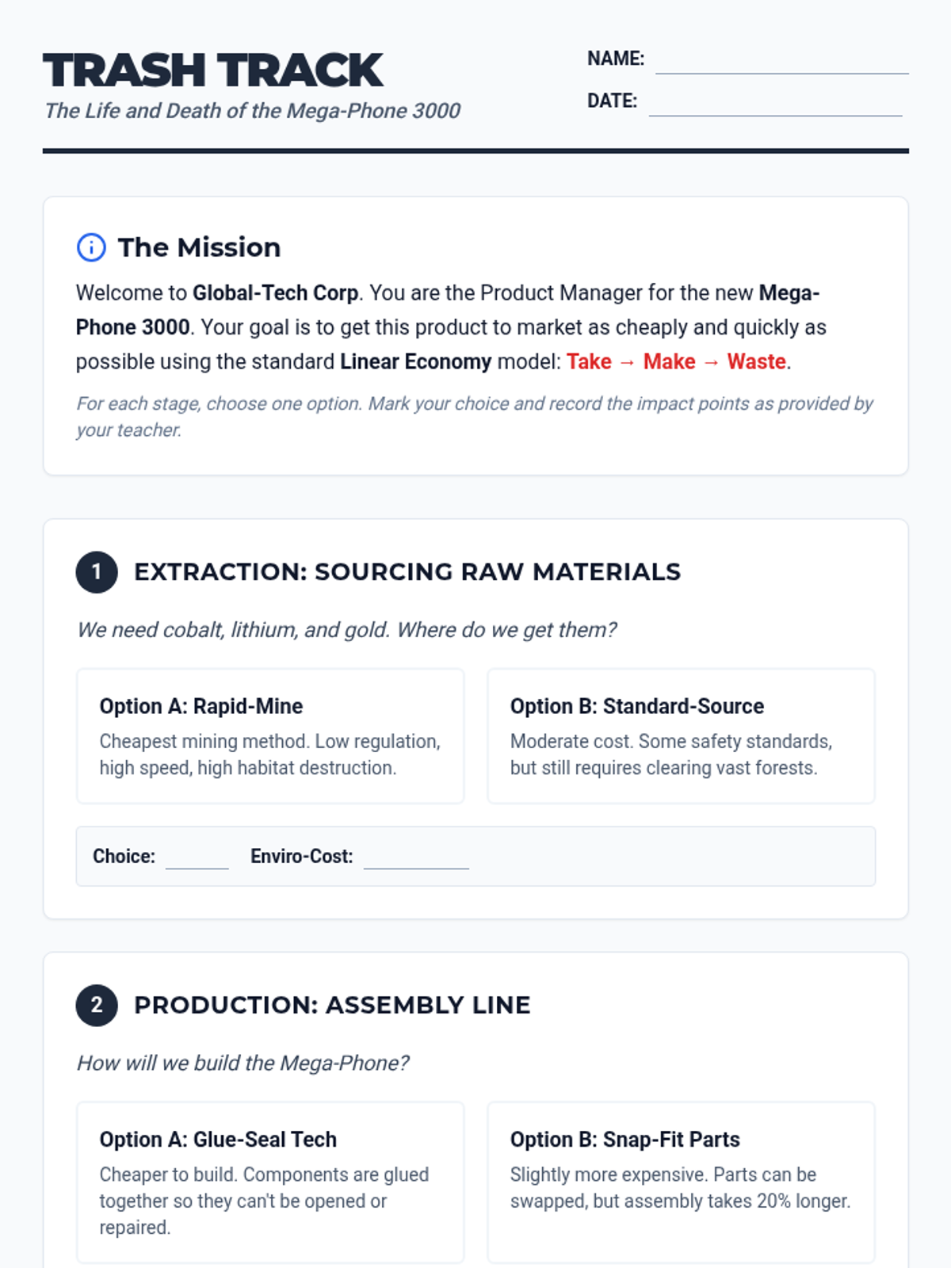Click the Mega-Phone 3000 subtitle

[x=253, y=111]
